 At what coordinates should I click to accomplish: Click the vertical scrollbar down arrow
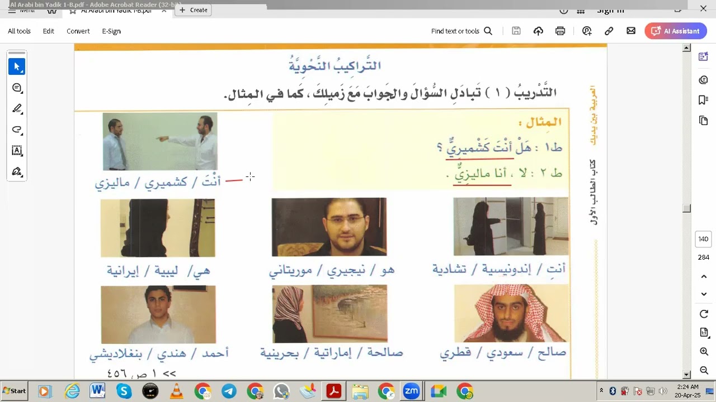[x=687, y=375]
